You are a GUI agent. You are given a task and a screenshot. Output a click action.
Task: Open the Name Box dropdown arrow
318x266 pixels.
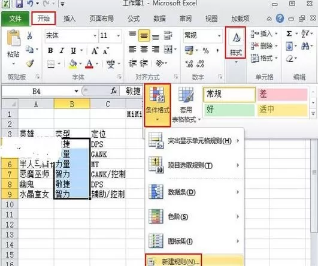tap(77, 91)
